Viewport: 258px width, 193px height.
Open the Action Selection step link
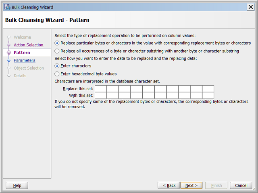(28, 45)
